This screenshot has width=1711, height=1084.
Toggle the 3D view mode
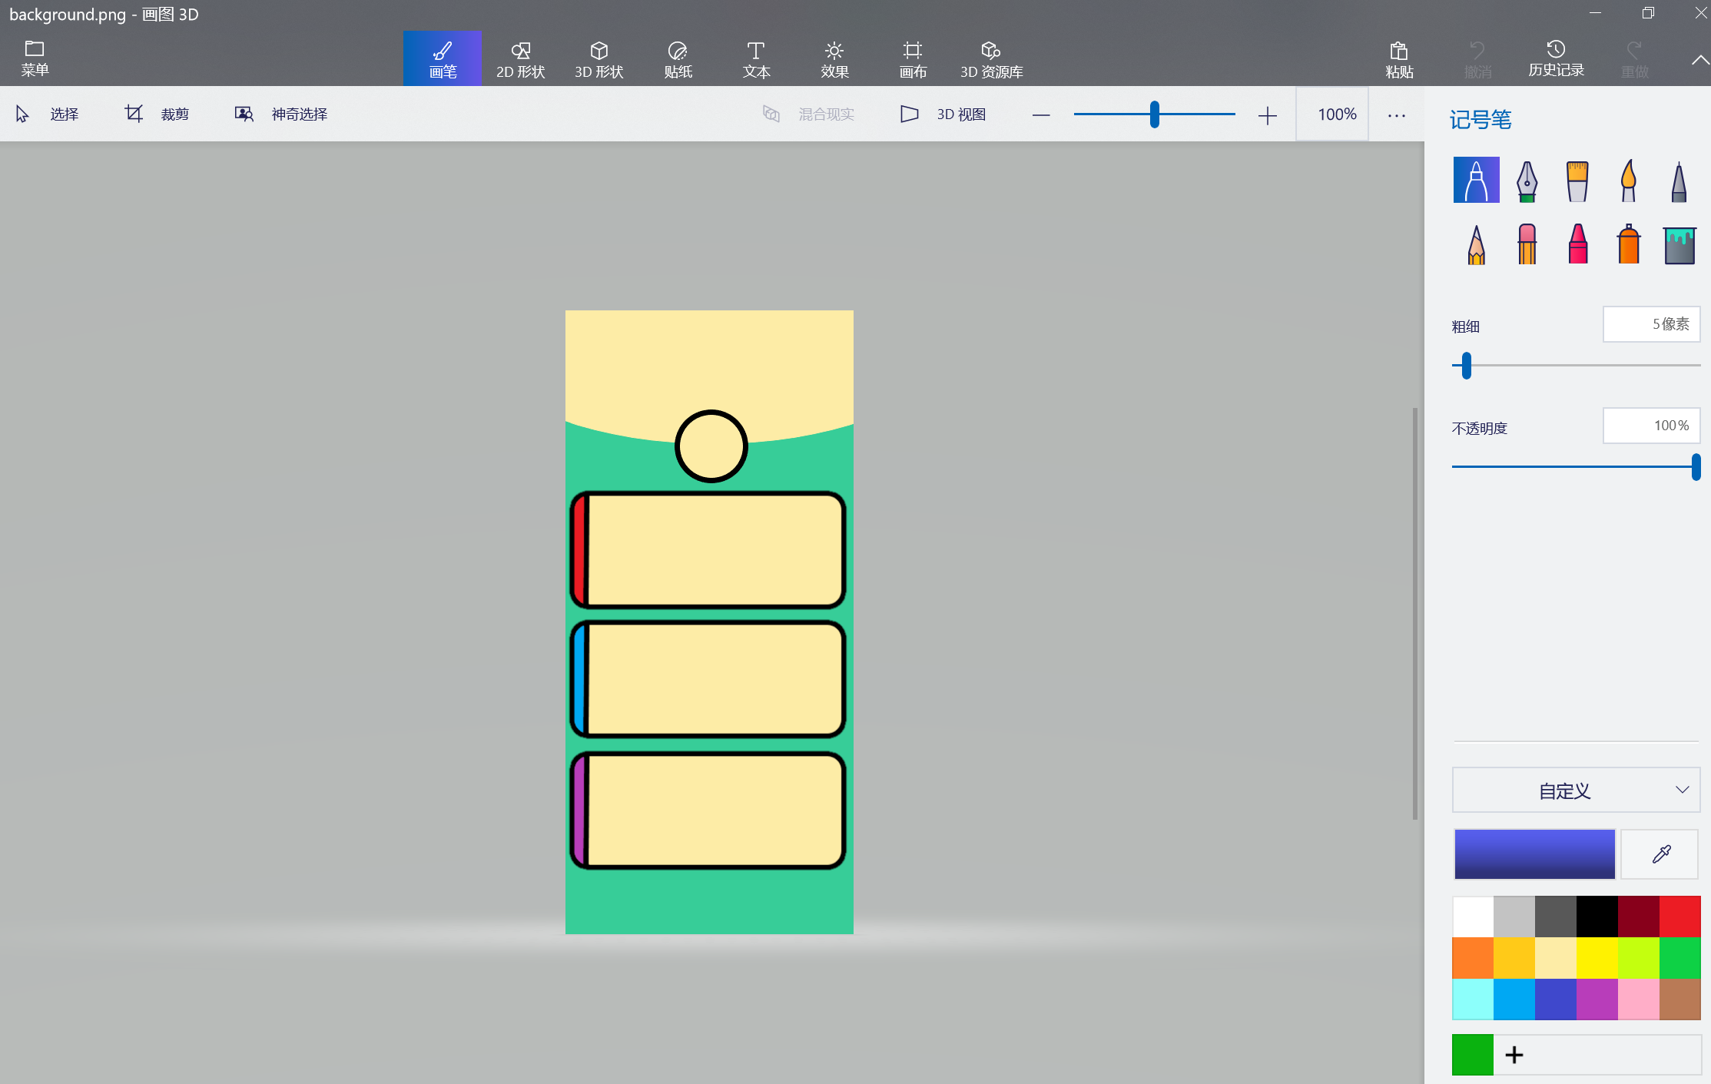(x=943, y=114)
